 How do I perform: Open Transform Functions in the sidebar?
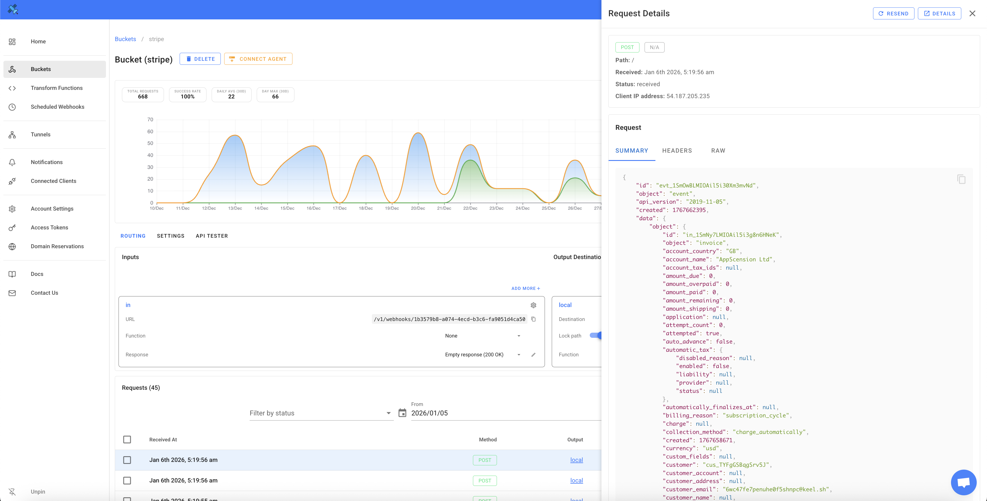(x=56, y=88)
